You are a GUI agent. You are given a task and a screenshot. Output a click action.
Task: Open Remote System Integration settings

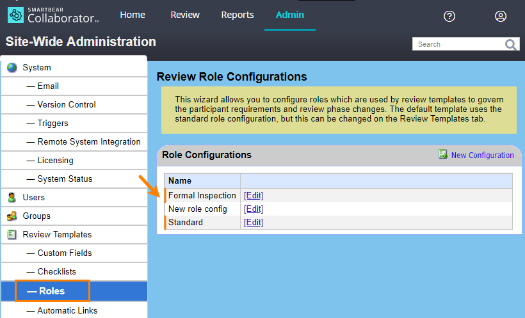(89, 141)
